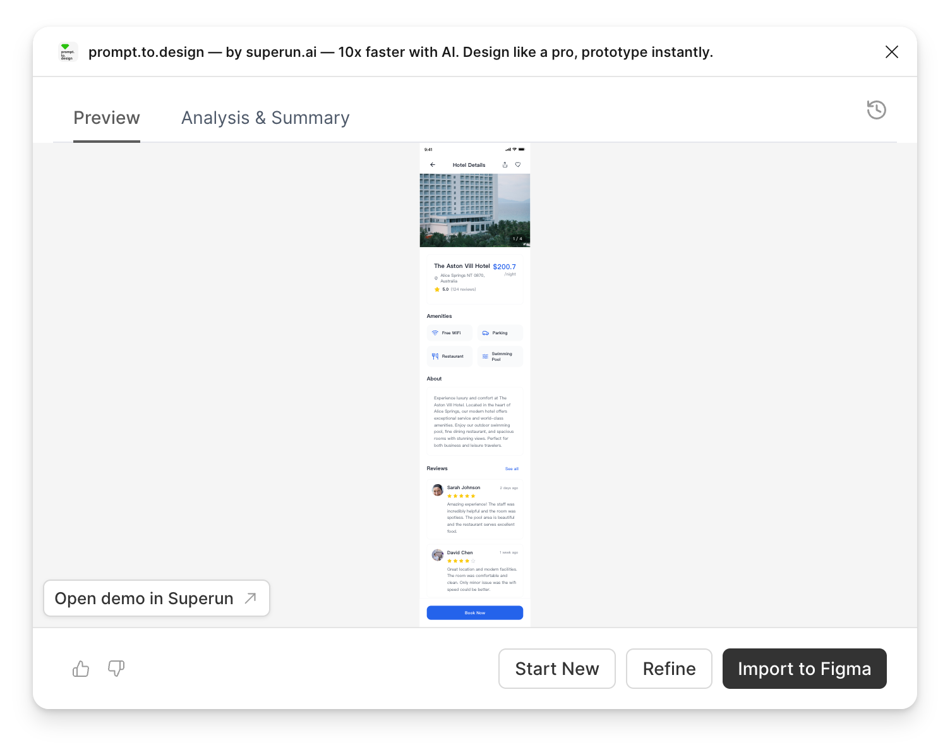This screenshot has width=950, height=747.
Task: Click the plugin title text in header
Action: pos(400,52)
